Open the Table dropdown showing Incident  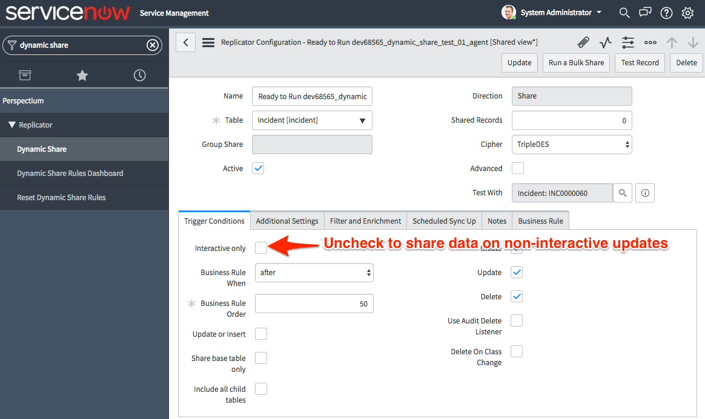pos(312,120)
